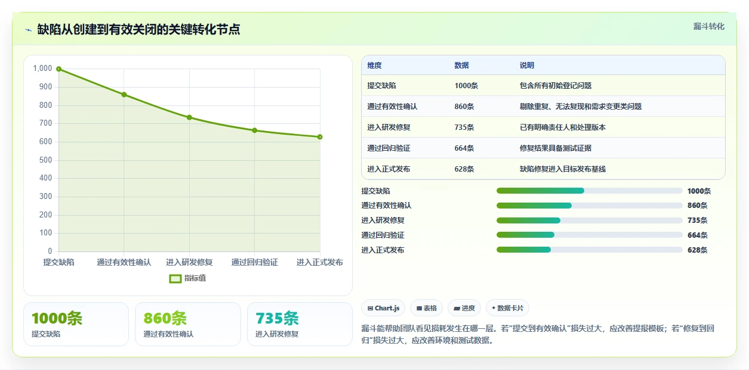Click the icon inside the 进度 chip
This screenshot has height=370, width=749.
[457, 308]
